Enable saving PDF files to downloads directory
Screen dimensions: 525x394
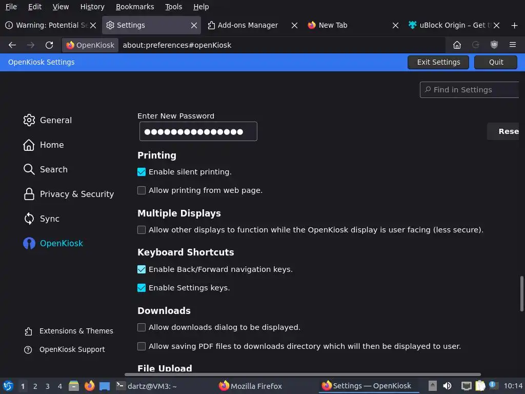142,346
